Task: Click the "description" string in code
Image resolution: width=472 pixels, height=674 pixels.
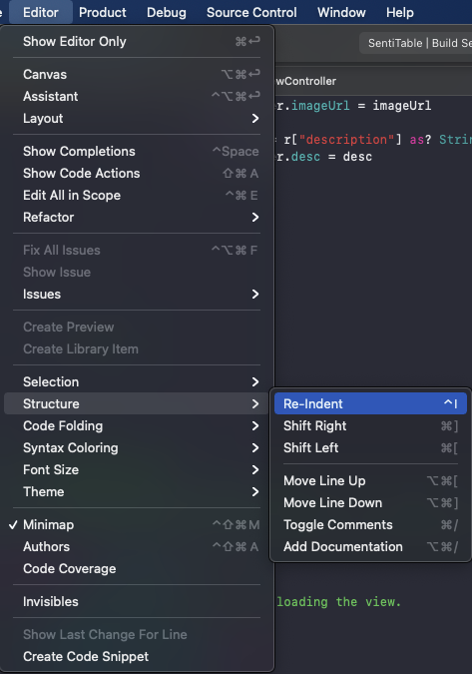Action: click(x=346, y=139)
